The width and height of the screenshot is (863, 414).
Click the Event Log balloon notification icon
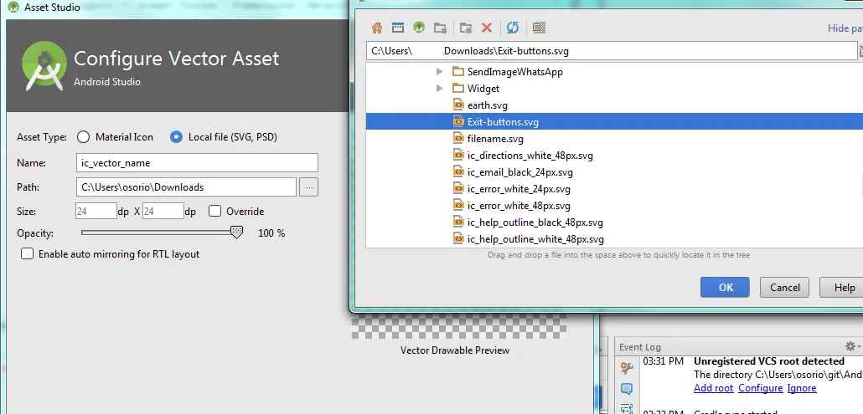click(x=627, y=389)
